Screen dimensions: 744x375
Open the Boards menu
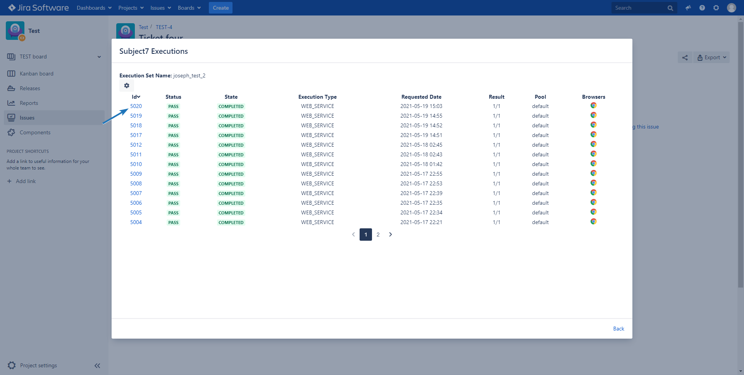tap(189, 8)
